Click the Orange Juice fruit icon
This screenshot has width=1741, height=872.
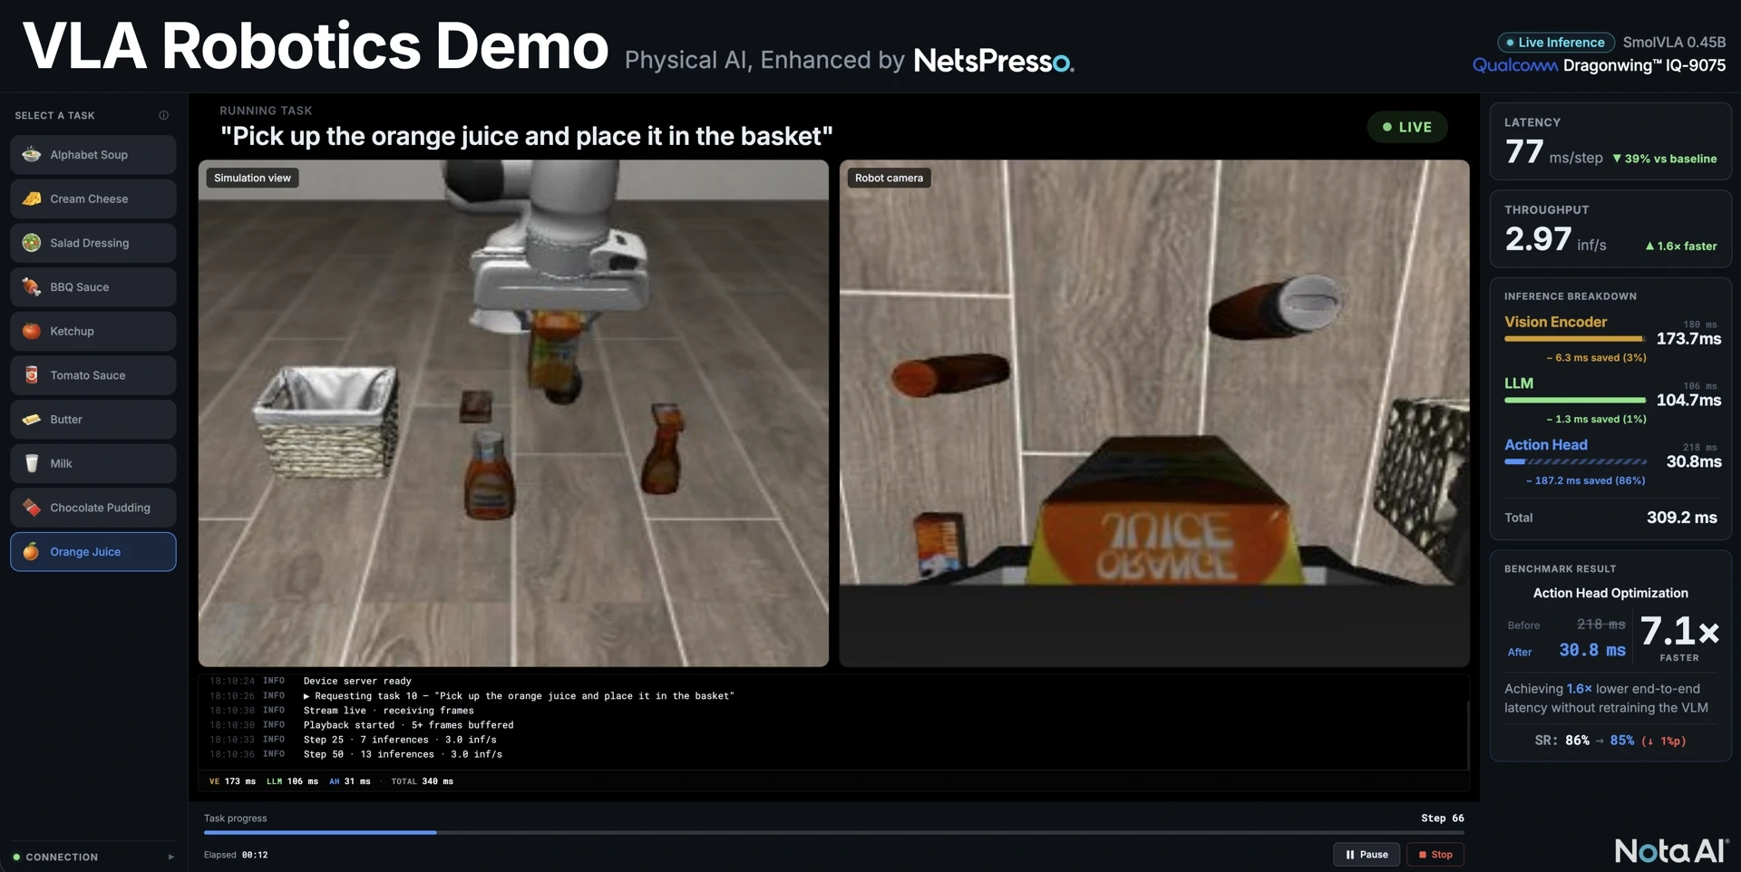click(32, 551)
